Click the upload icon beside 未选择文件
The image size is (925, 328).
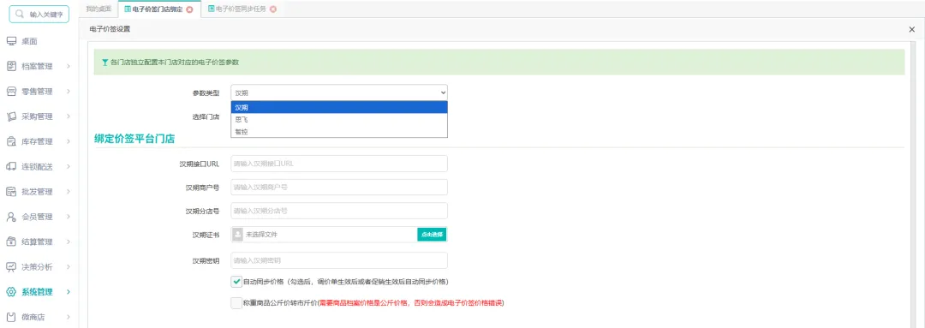(x=238, y=235)
